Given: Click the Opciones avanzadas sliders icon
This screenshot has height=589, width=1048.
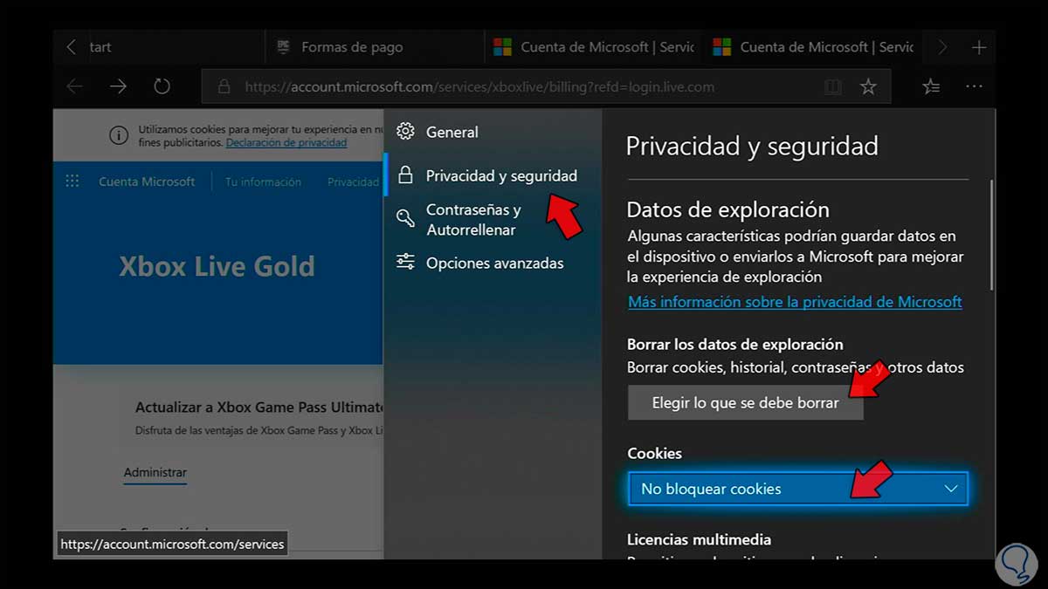Looking at the screenshot, I should [405, 262].
